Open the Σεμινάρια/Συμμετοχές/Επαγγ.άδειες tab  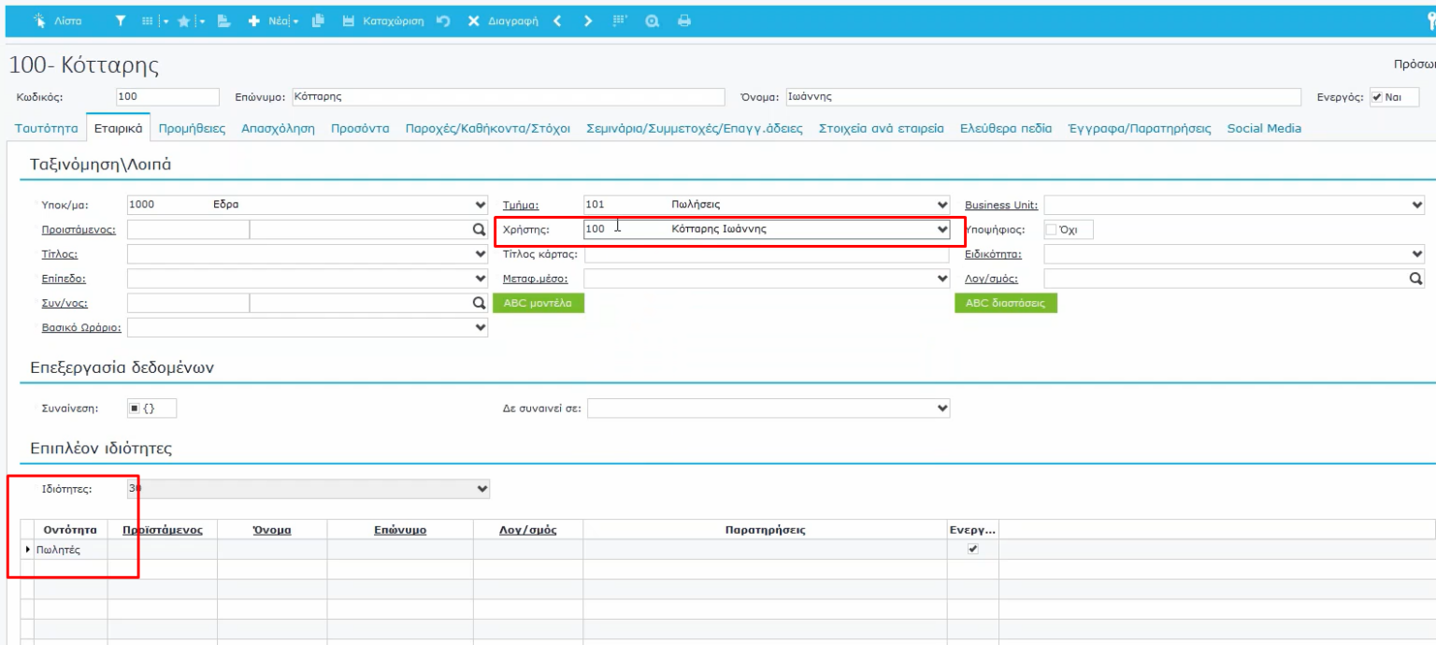pos(695,129)
